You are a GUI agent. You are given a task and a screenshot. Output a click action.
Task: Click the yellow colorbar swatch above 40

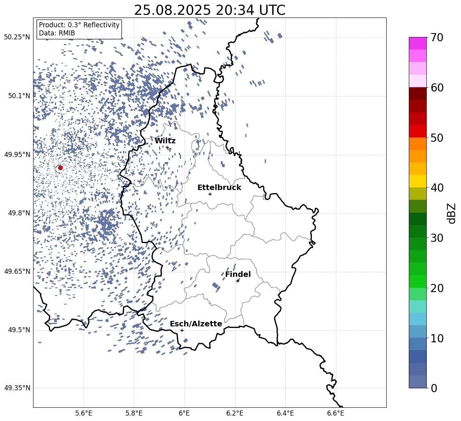click(x=417, y=181)
